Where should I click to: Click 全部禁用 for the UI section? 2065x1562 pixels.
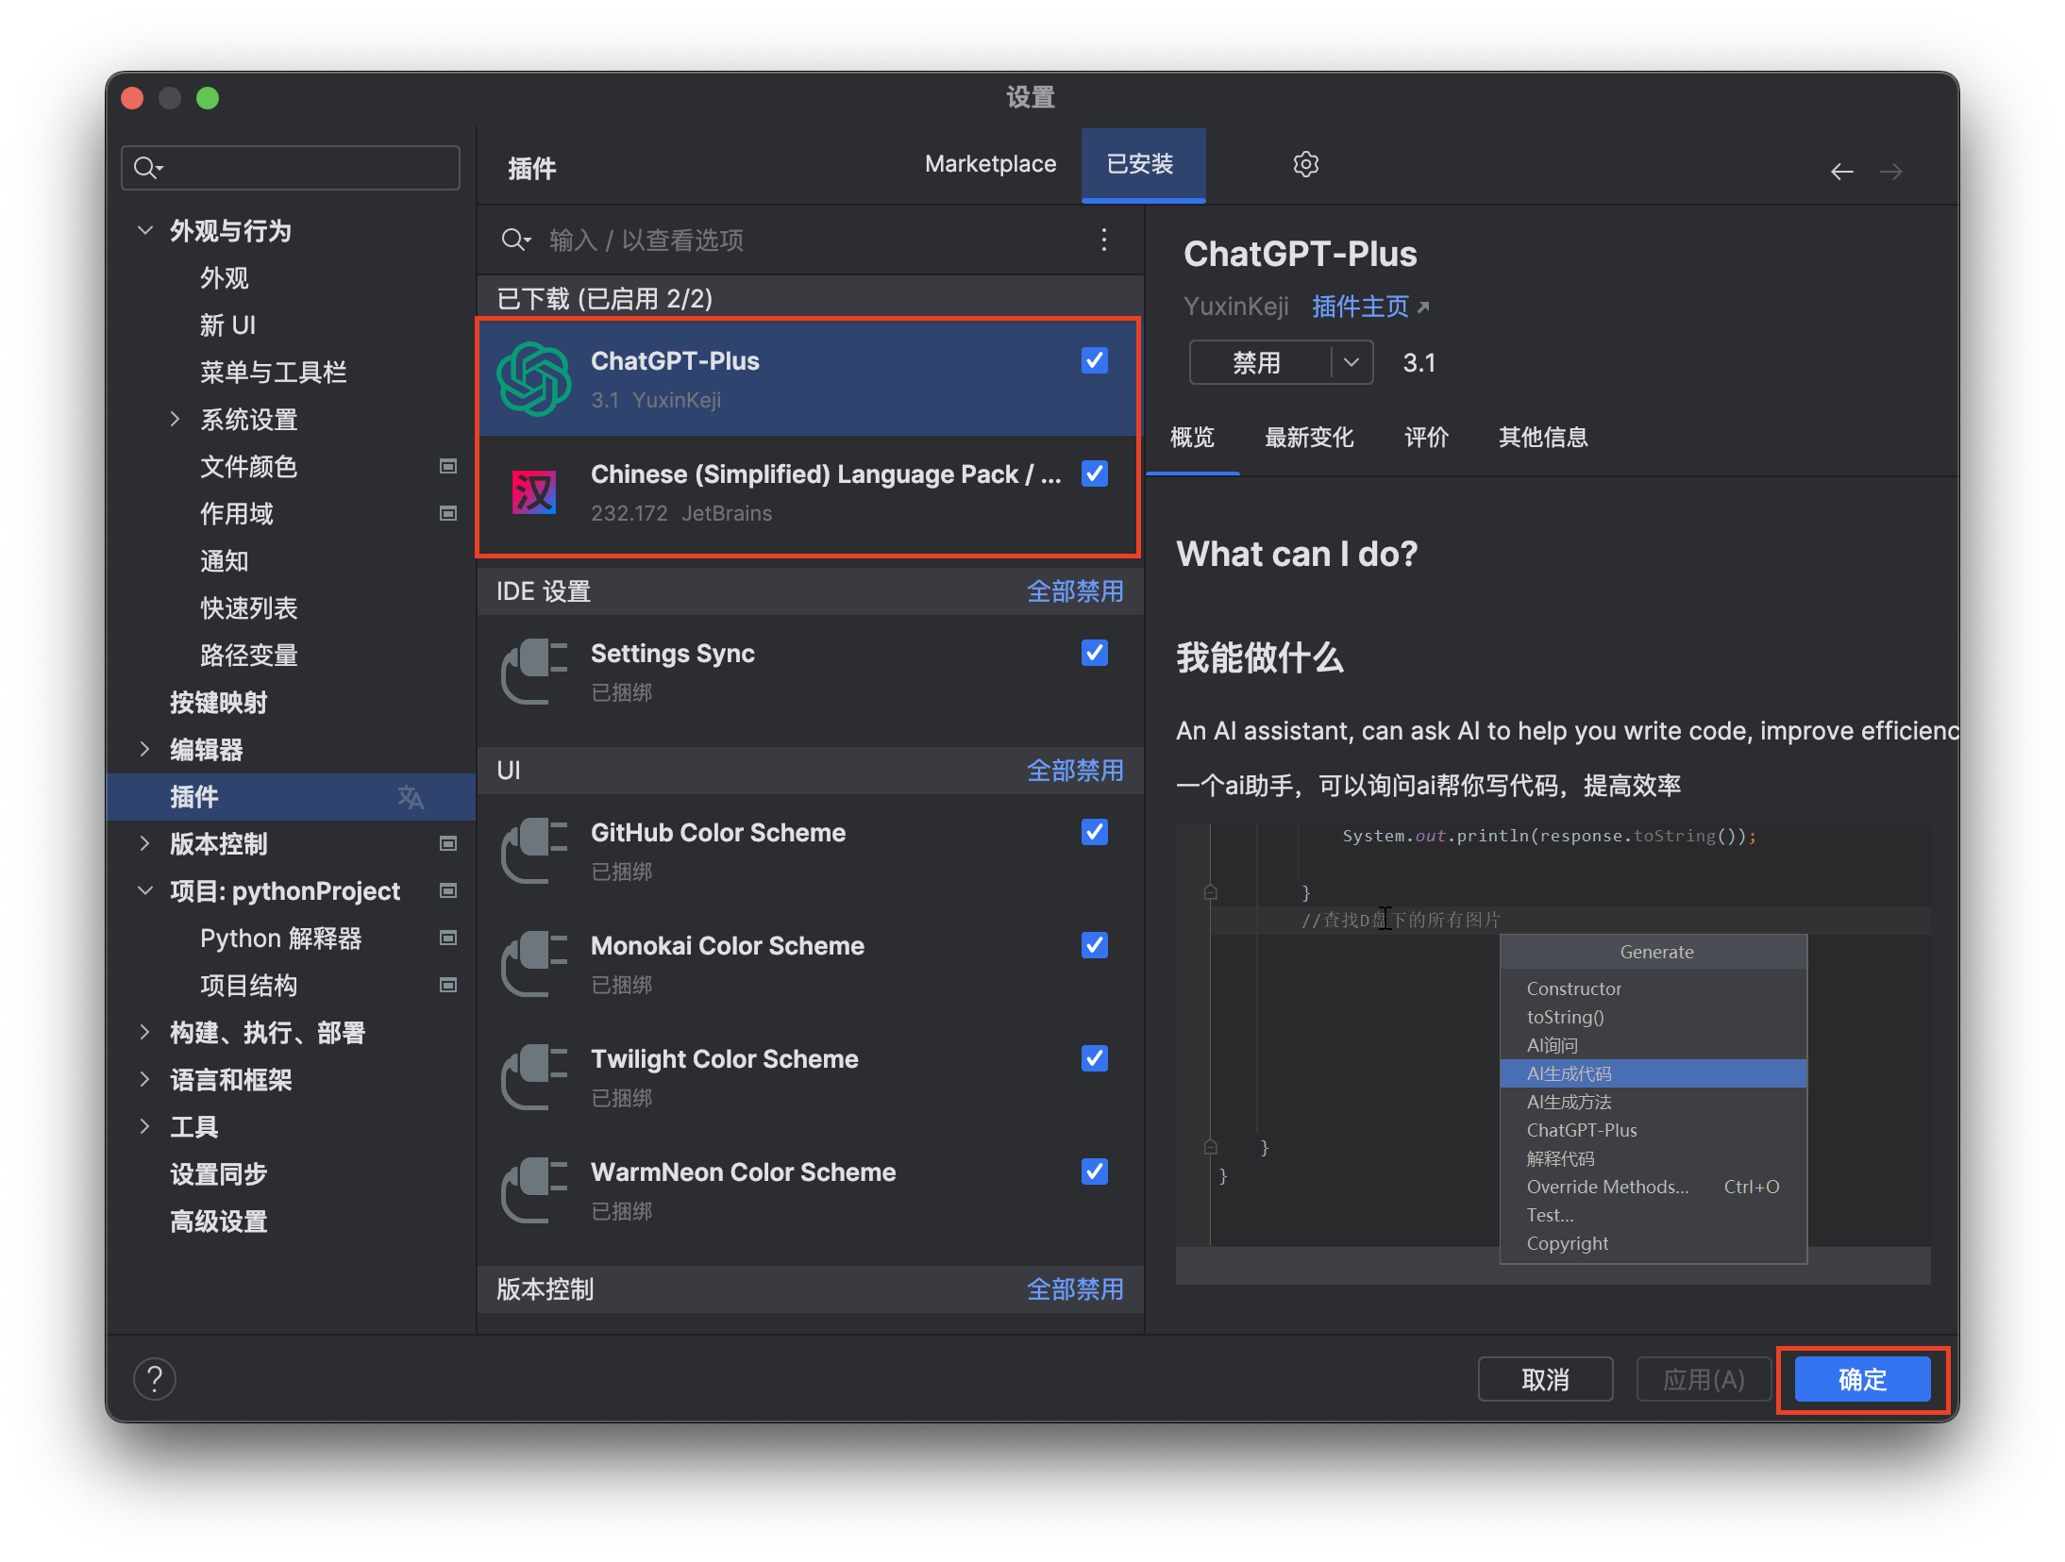click(1075, 771)
